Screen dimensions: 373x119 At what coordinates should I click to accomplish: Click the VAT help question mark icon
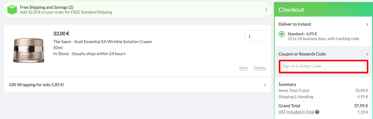(317, 112)
